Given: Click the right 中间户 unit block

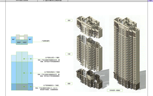Looking at the screenshot, I should [x=25, y=42].
